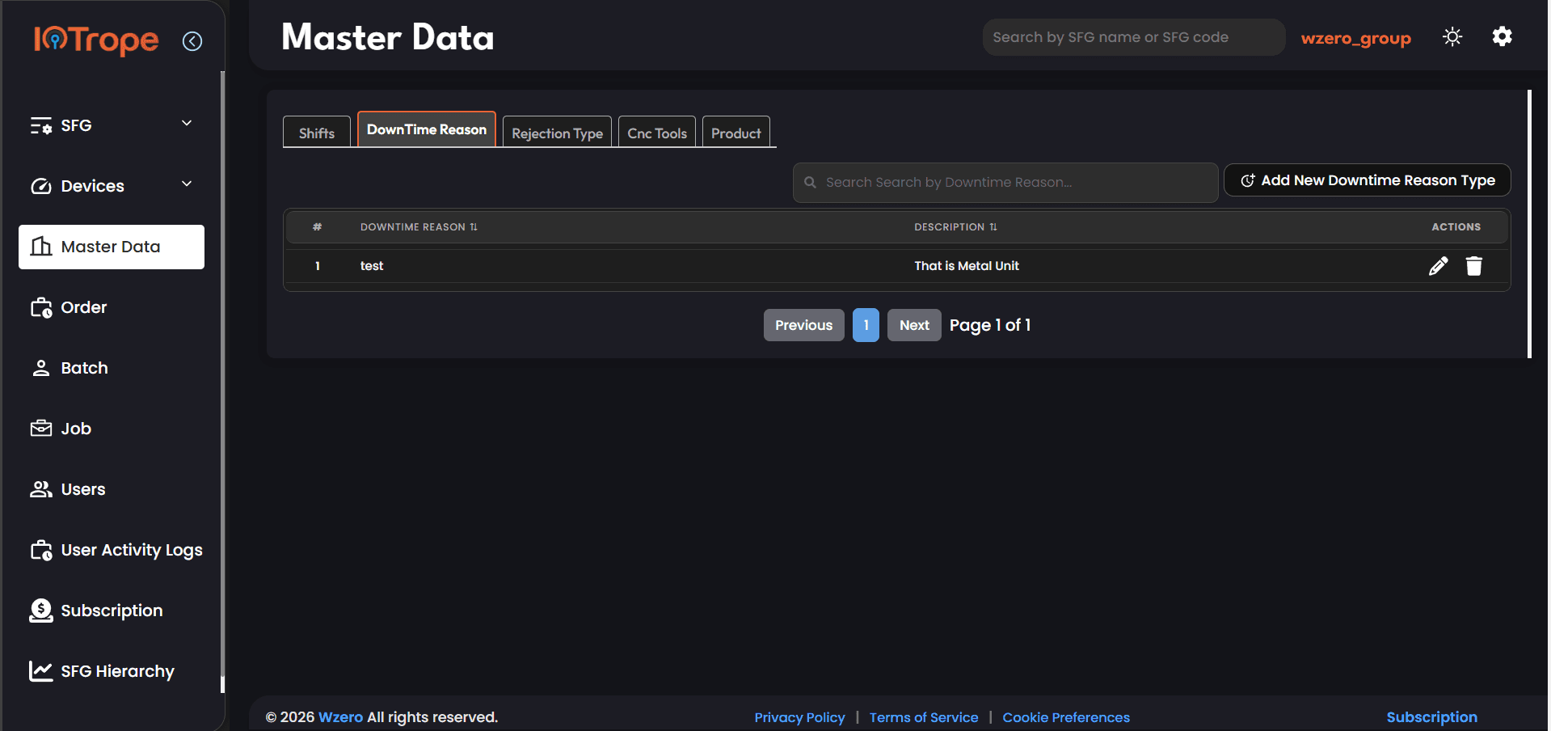Screen dimensions: 1551x731
Task: Open the Order page
Action: pyautogui.click(x=84, y=307)
